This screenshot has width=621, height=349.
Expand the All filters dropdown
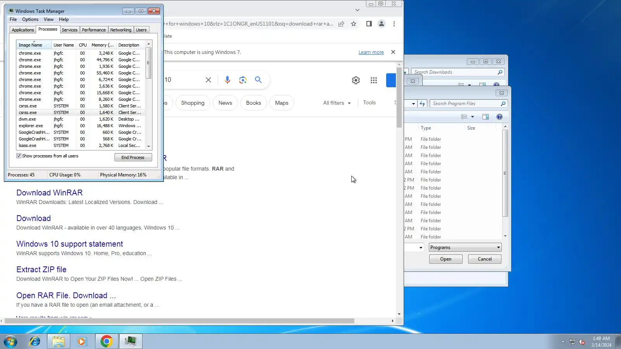pyautogui.click(x=337, y=103)
